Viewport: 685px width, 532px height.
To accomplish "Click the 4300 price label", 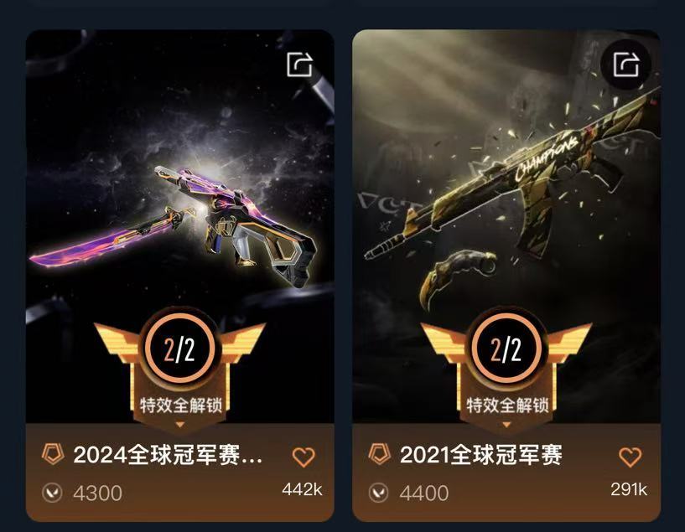I will 97,493.
